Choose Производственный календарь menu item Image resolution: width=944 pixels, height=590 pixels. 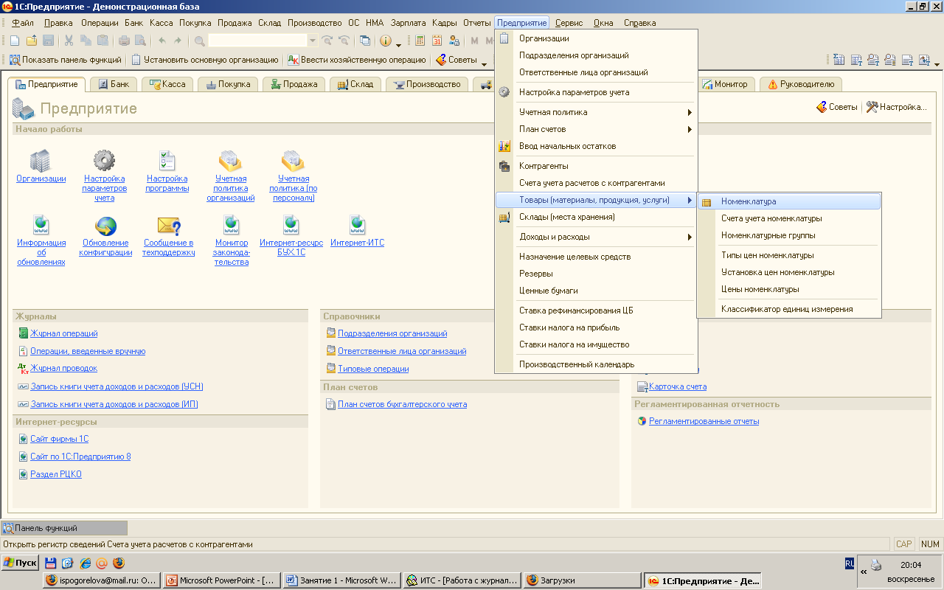(x=596, y=364)
